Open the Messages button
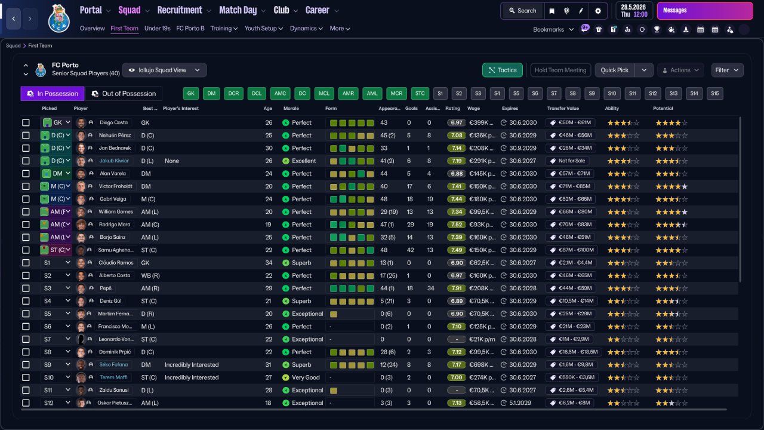The width and height of the screenshot is (764, 430). tap(705, 11)
